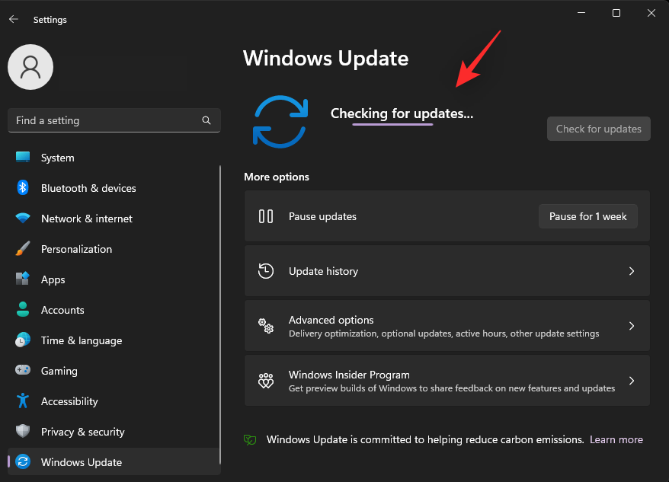Select the Accessibility figure icon
Image resolution: width=669 pixels, height=482 pixels.
click(21, 401)
